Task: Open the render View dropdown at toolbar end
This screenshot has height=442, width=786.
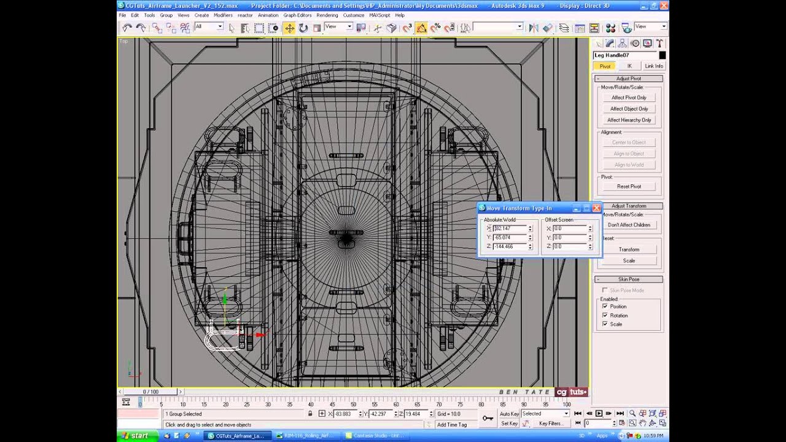Action: (x=650, y=27)
